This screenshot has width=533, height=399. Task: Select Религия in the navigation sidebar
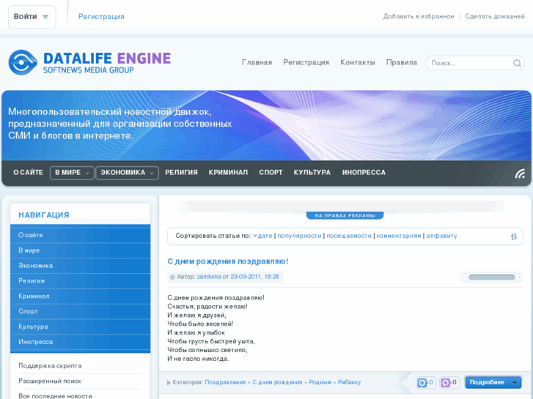pyautogui.click(x=32, y=281)
